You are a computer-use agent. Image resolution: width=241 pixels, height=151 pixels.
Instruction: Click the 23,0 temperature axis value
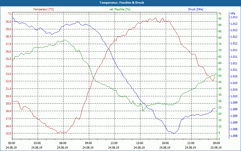pos(8,74)
